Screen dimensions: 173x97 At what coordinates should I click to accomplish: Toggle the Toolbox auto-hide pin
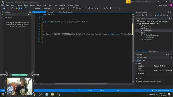pos(28,12)
